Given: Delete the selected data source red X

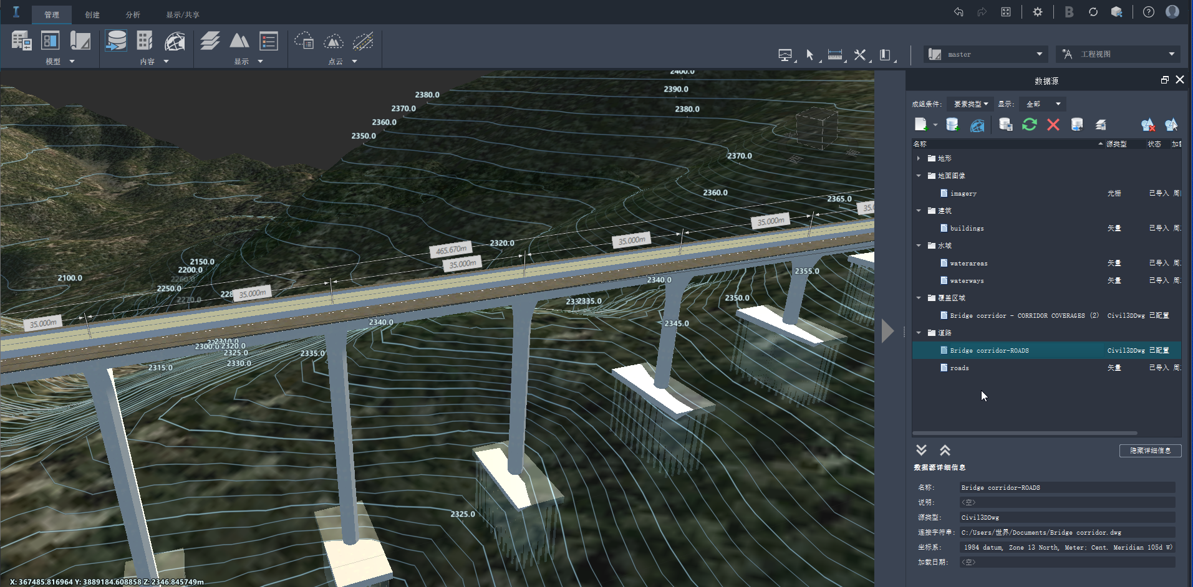Looking at the screenshot, I should tap(1053, 125).
